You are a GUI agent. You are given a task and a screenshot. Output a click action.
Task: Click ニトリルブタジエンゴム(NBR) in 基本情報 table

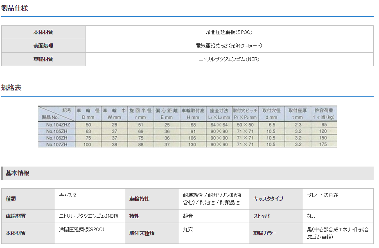pyautogui.click(x=88, y=216)
